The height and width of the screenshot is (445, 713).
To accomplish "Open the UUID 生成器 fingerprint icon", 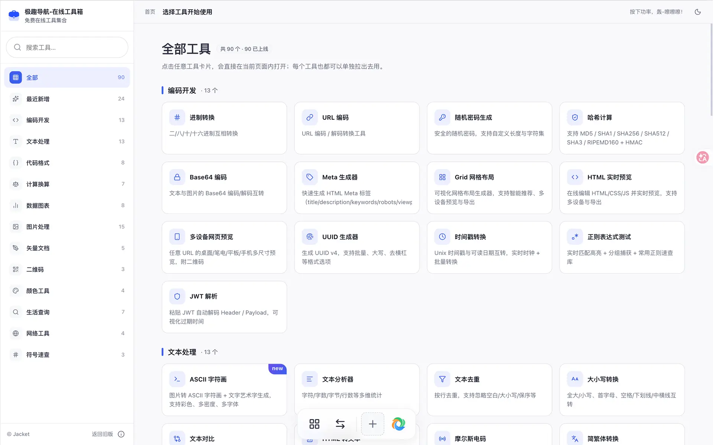I will (x=310, y=237).
